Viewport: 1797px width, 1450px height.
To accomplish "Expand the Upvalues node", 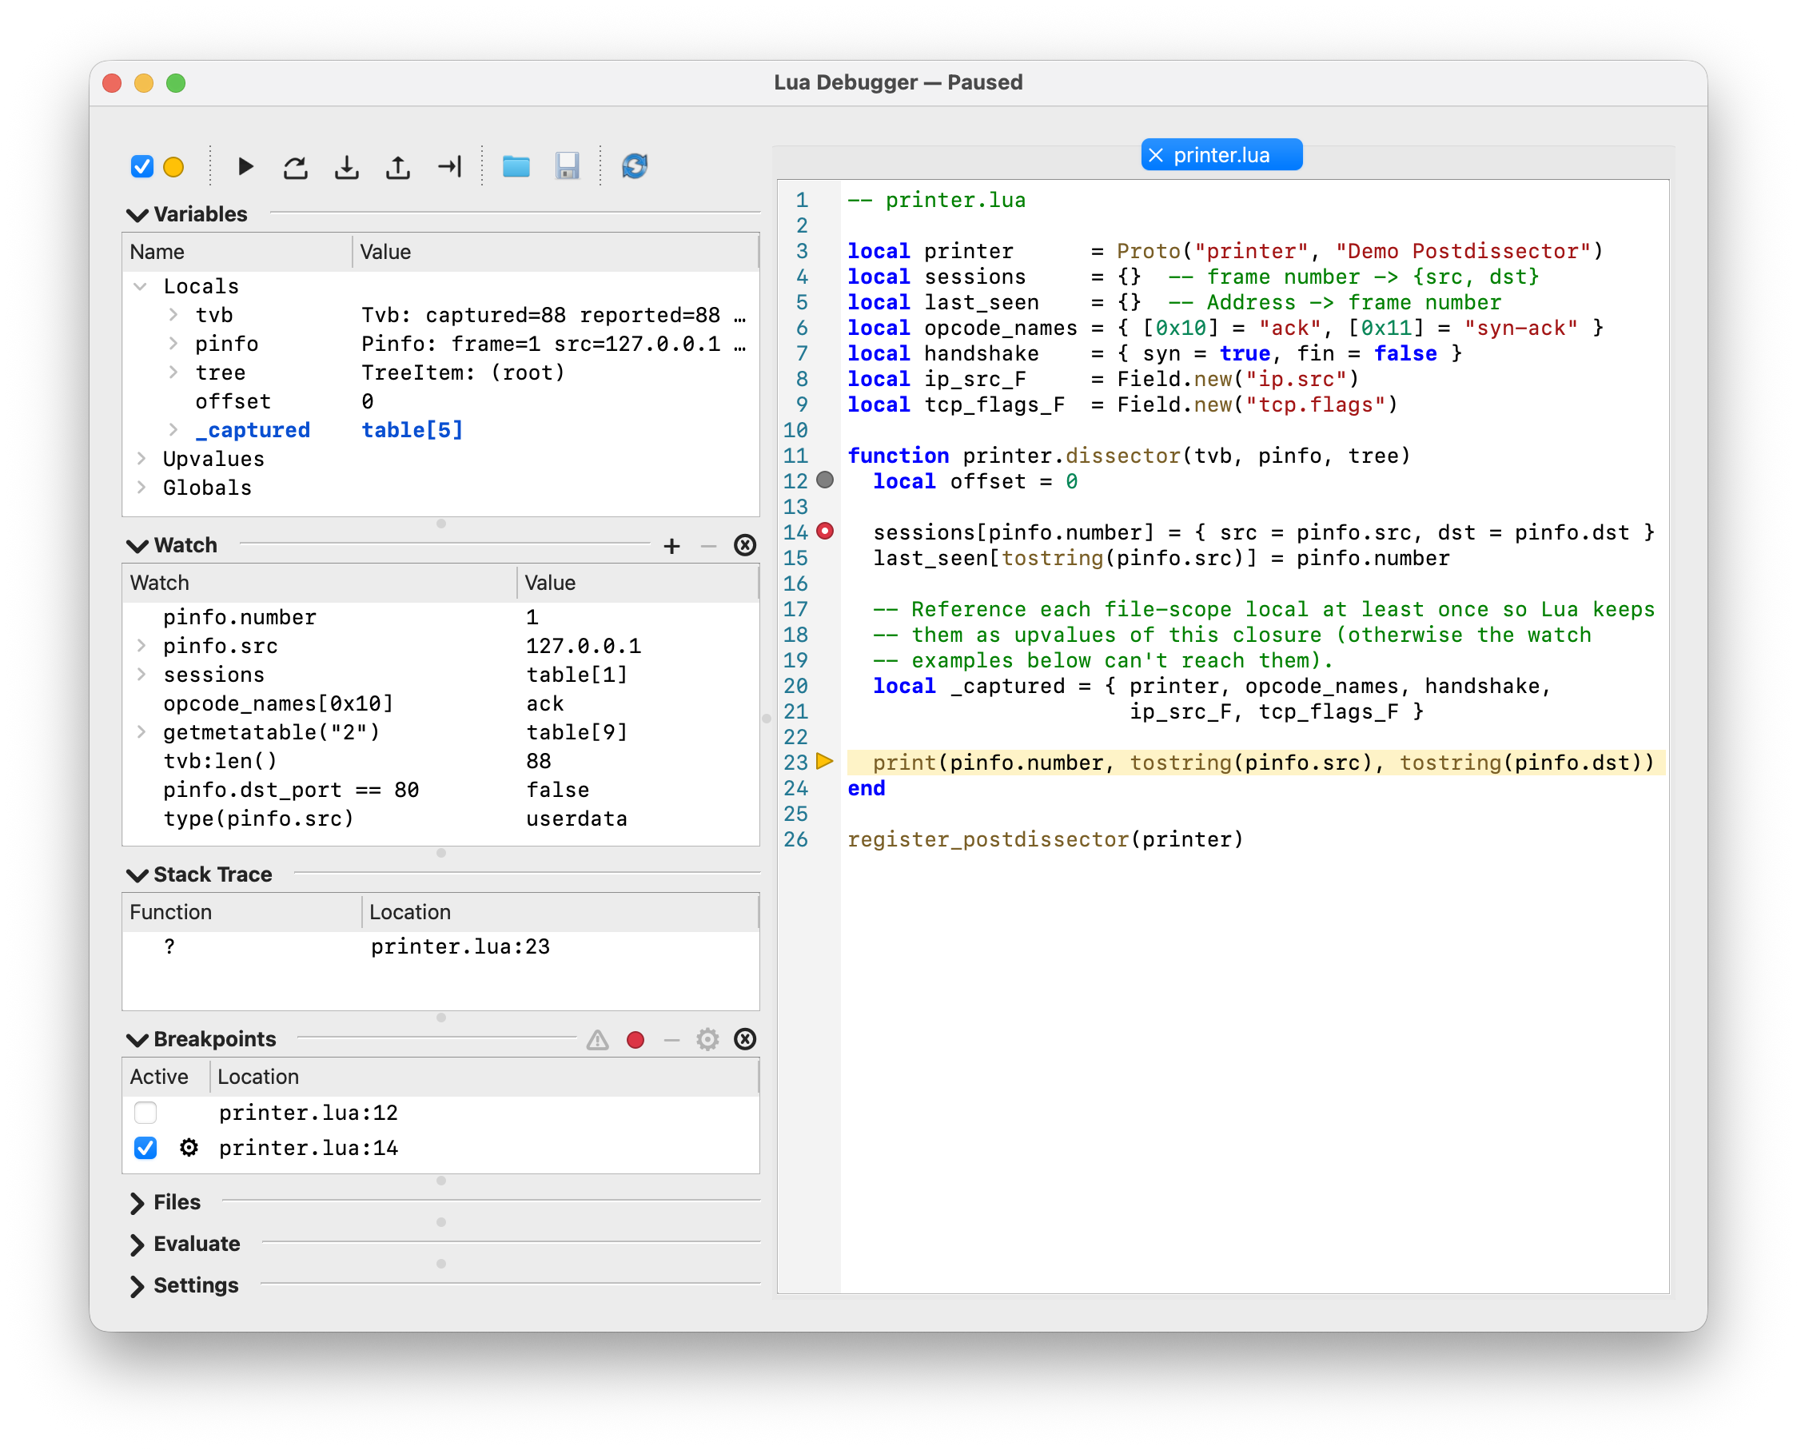I will tap(141, 459).
